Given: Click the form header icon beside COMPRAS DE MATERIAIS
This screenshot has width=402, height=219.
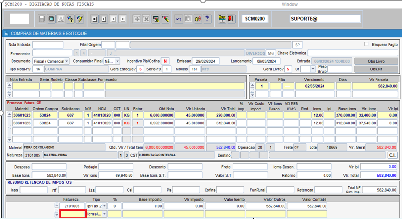Looking at the screenshot, I should click(6, 34).
